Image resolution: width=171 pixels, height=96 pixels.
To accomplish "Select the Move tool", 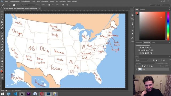I will (2, 11).
